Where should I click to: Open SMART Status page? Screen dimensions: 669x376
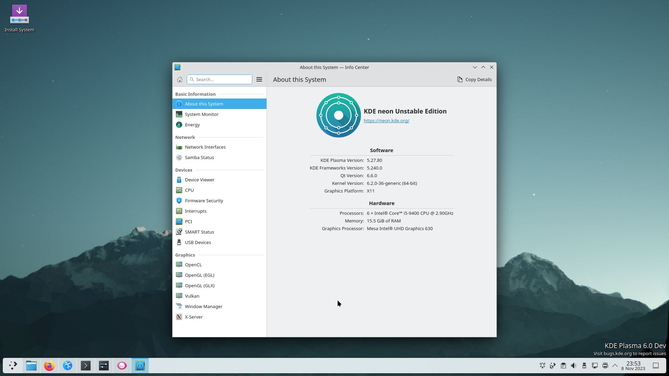[220, 232]
